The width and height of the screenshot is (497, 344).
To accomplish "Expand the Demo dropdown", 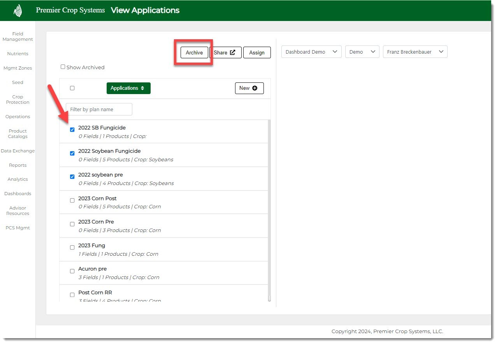I will click(x=362, y=52).
